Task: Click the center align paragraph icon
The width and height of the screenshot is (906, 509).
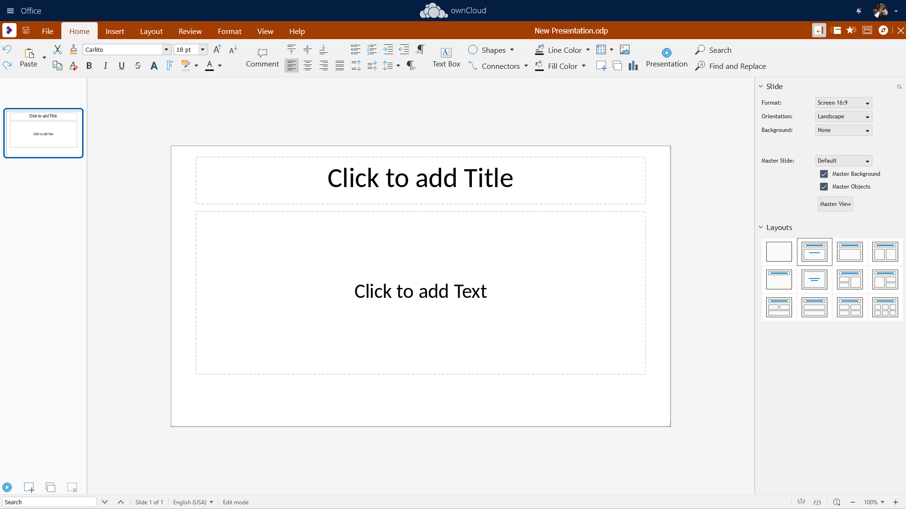Action: [308, 66]
